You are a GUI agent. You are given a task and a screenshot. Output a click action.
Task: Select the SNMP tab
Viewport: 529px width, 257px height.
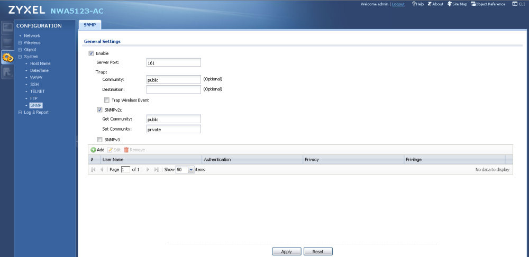pos(90,25)
